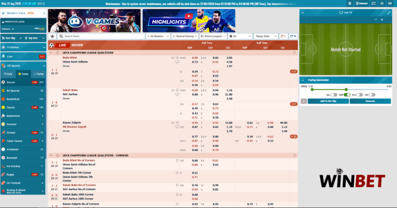Switch to the Parlay tab
The width and height of the screenshot is (397, 208).
tap(38, 74)
